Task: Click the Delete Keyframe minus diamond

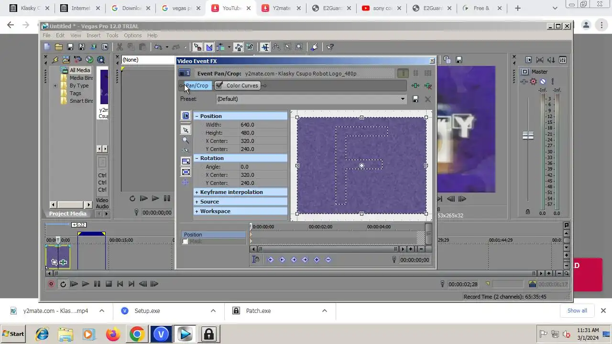Action: pyautogui.click(x=328, y=259)
